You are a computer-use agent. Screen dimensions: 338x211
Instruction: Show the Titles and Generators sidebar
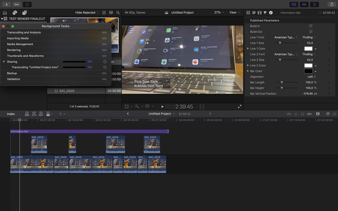pyautogui.click(x=25, y=13)
